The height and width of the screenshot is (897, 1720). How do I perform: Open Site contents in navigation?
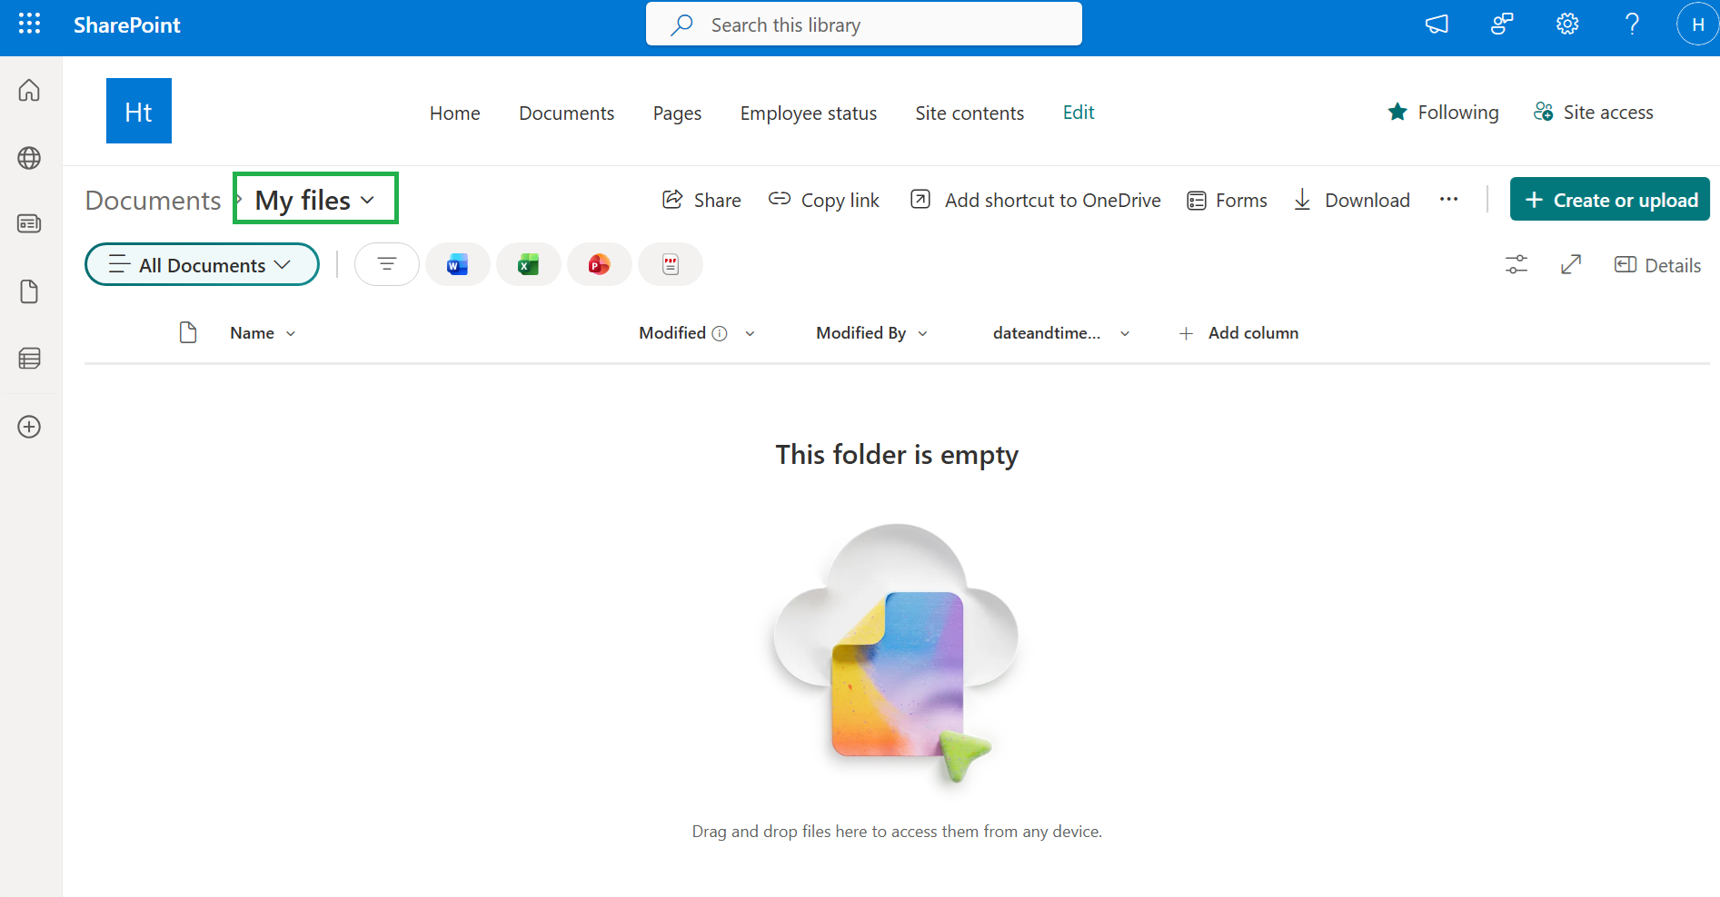coord(969,113)
